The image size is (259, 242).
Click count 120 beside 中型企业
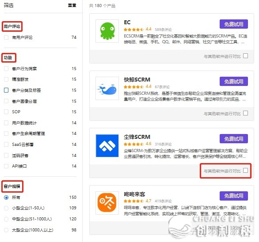[x=73, y=219]
